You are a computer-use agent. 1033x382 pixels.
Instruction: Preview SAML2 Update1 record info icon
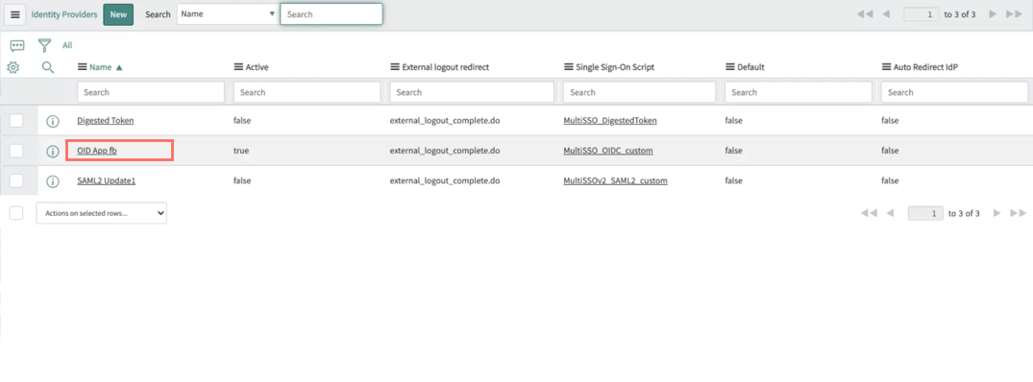tap(53, 181)
